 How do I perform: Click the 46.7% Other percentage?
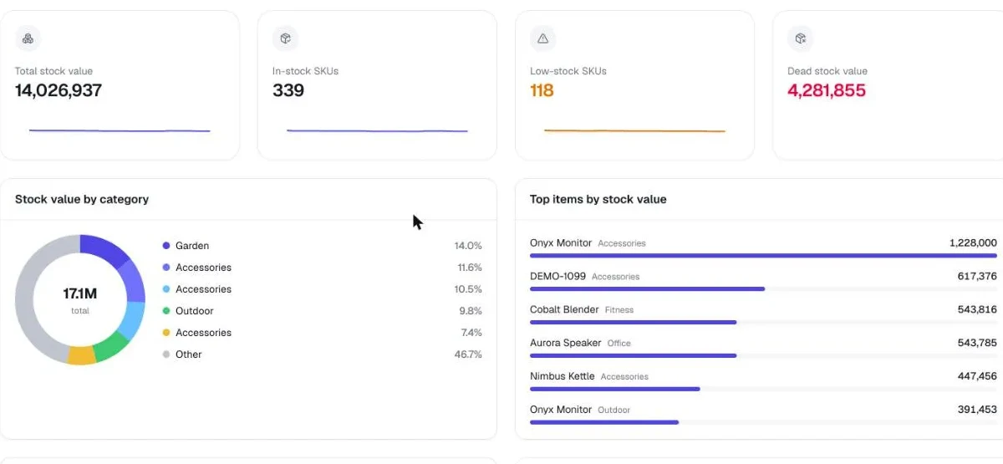[468, 354]
